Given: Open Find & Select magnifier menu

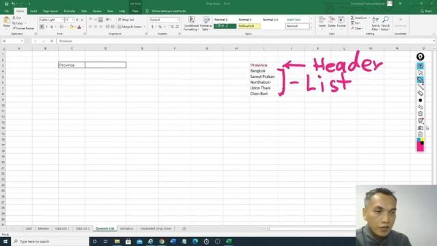Looking at the screenshot, I should (x=385, y=23).
